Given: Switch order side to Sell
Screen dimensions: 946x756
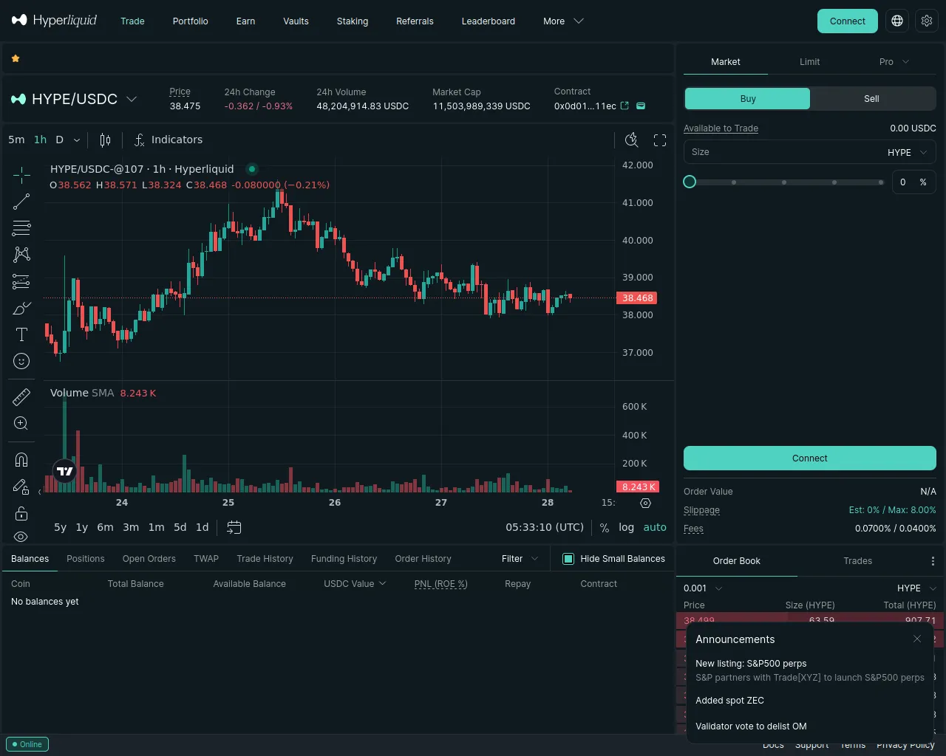Looking at the screenshot, I should [x=872, y=99].
